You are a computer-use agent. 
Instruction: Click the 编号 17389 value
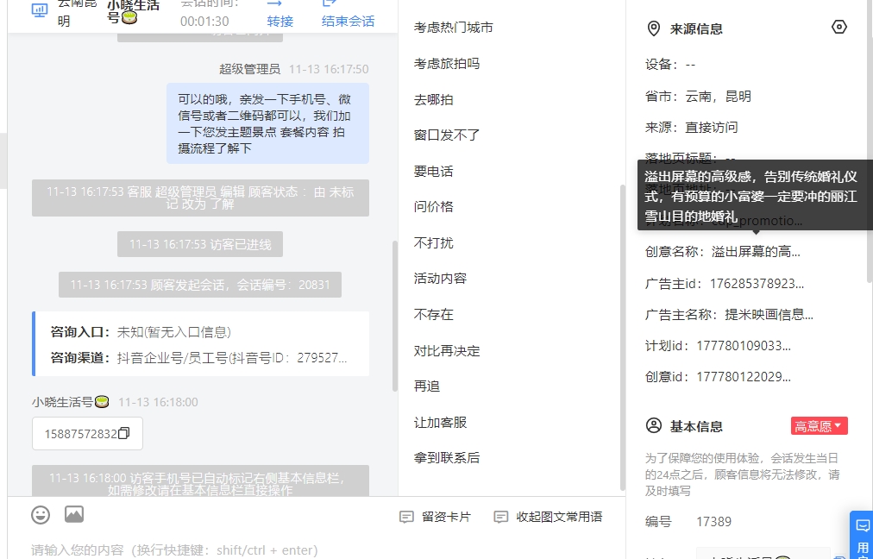pos(713,522)
